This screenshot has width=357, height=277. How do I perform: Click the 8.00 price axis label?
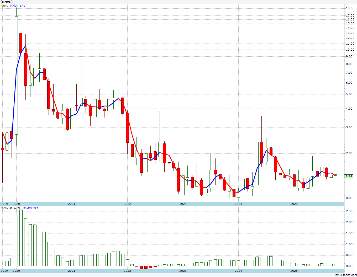coord(349,64)
